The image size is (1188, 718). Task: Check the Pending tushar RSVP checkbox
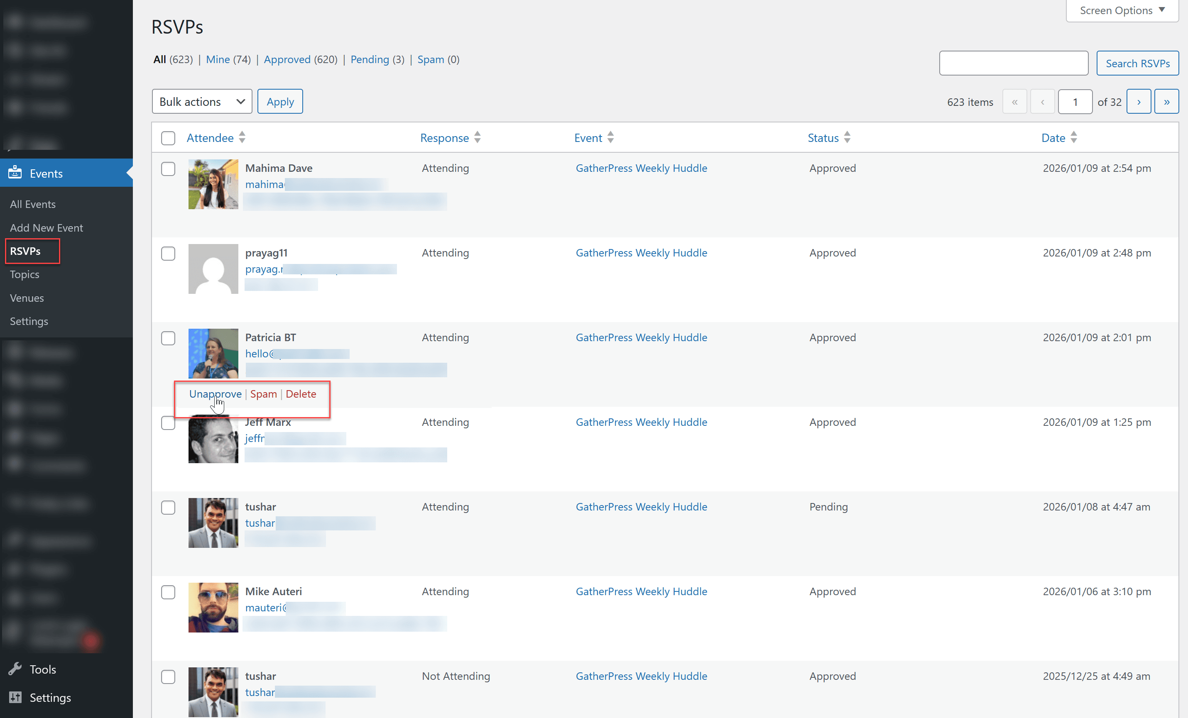point(168,508)
